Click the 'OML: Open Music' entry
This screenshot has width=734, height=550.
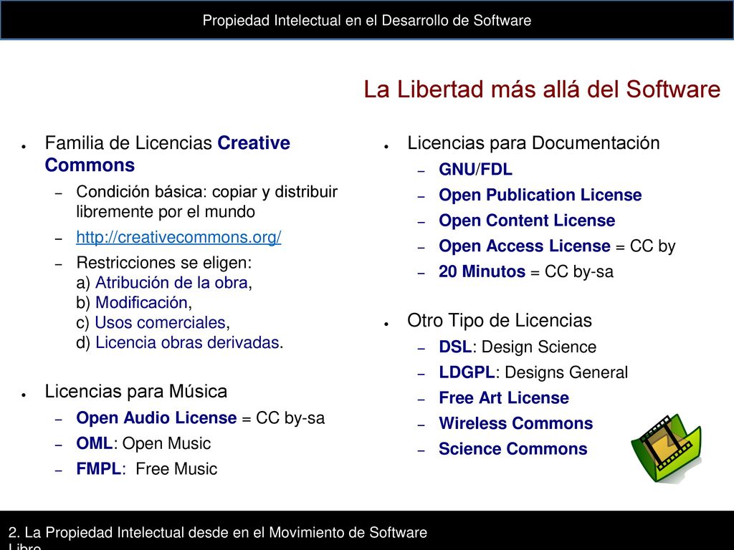click(143, 443)
